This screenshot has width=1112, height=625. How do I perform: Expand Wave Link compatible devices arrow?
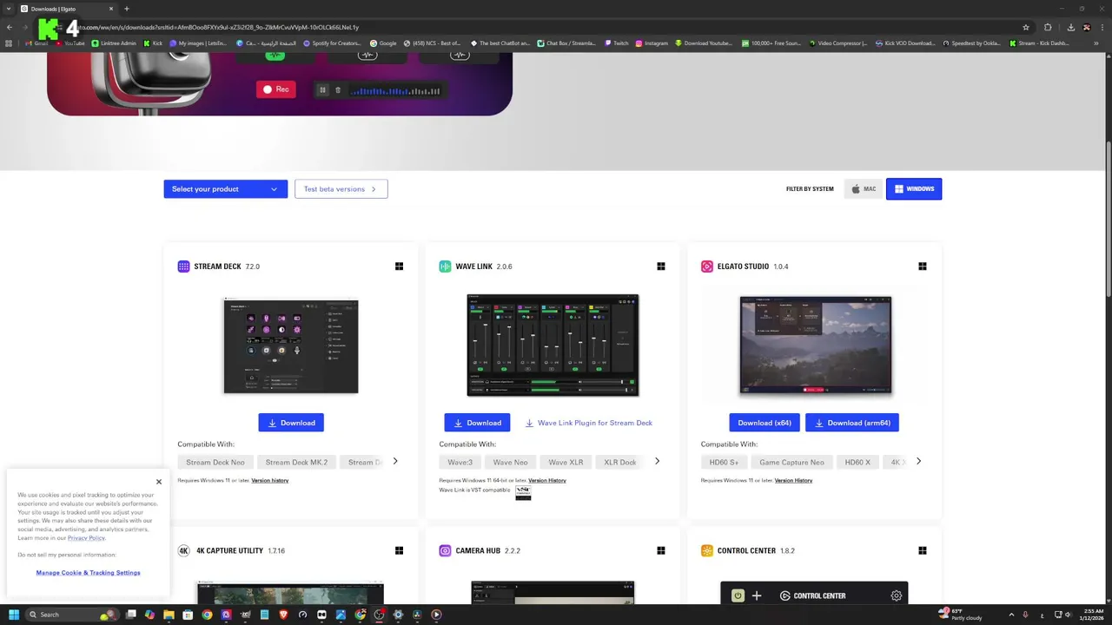657,461
